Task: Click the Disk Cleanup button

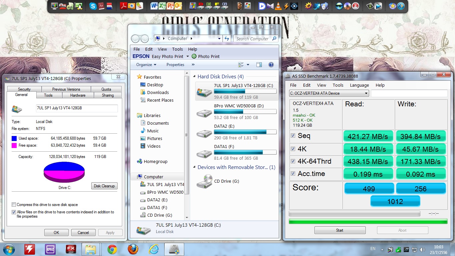Action: click(104, 186)
